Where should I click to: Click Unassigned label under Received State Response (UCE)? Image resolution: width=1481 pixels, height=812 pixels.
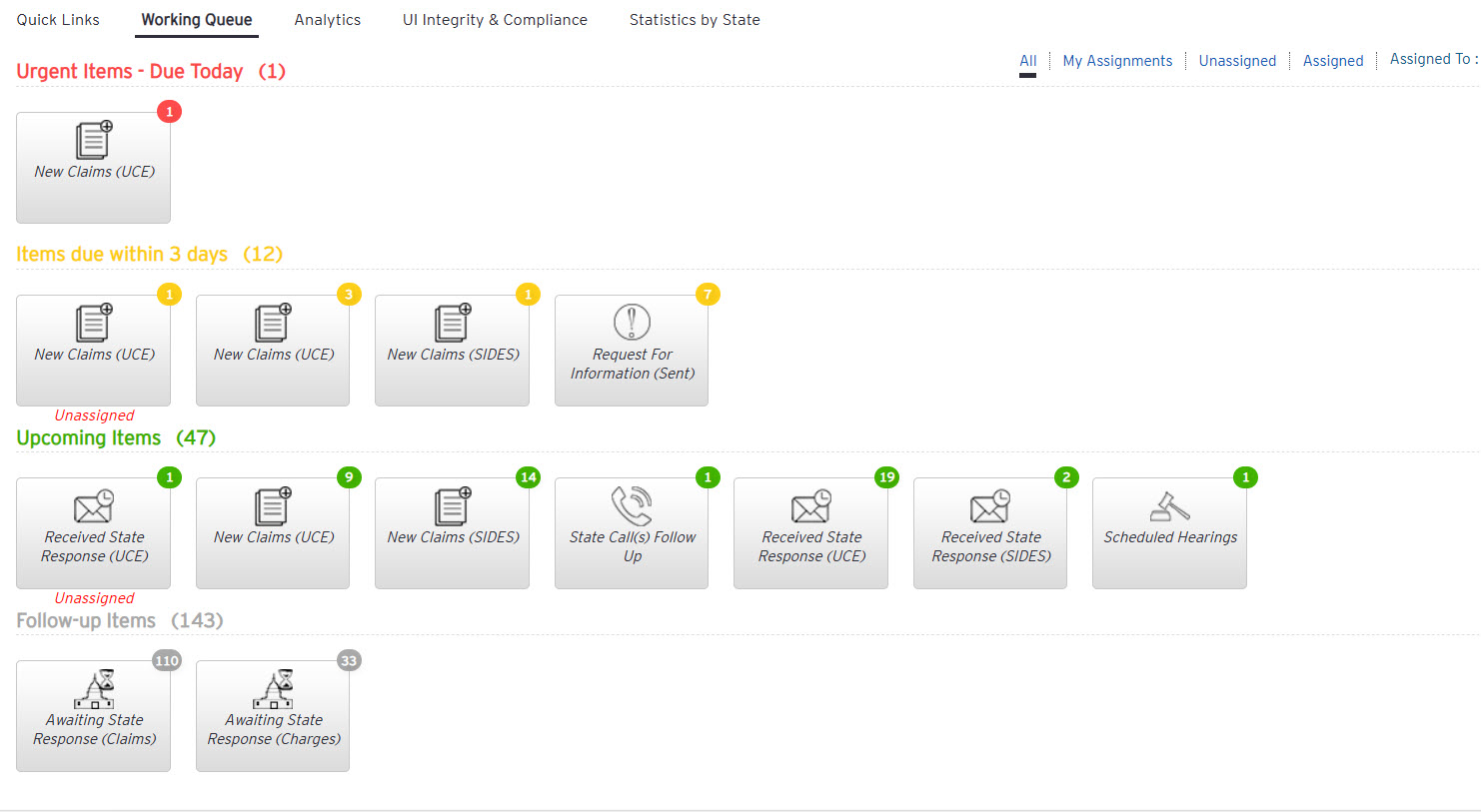(94, 598)
